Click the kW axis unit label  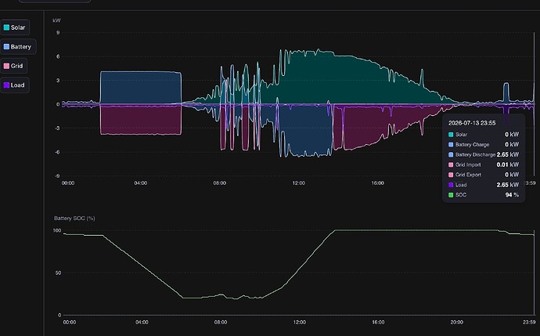coord(56,20)
